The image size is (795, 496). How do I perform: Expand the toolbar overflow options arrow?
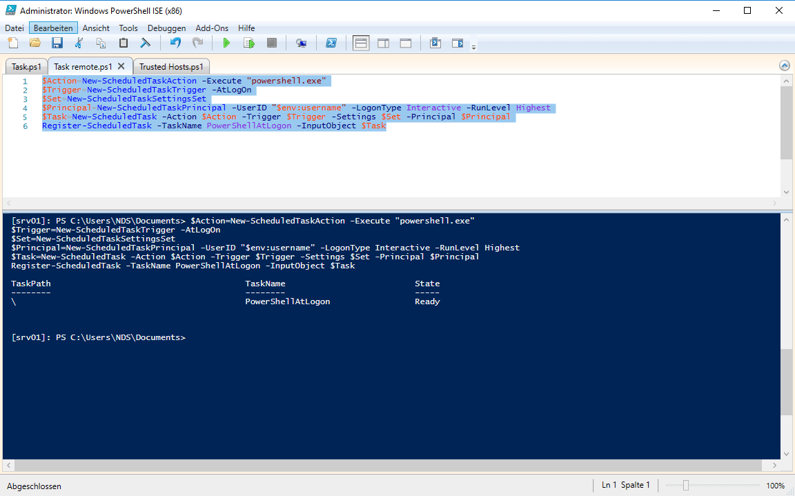(x=473, y=47)
